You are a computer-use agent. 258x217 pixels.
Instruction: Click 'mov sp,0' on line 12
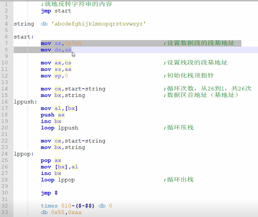54,76
